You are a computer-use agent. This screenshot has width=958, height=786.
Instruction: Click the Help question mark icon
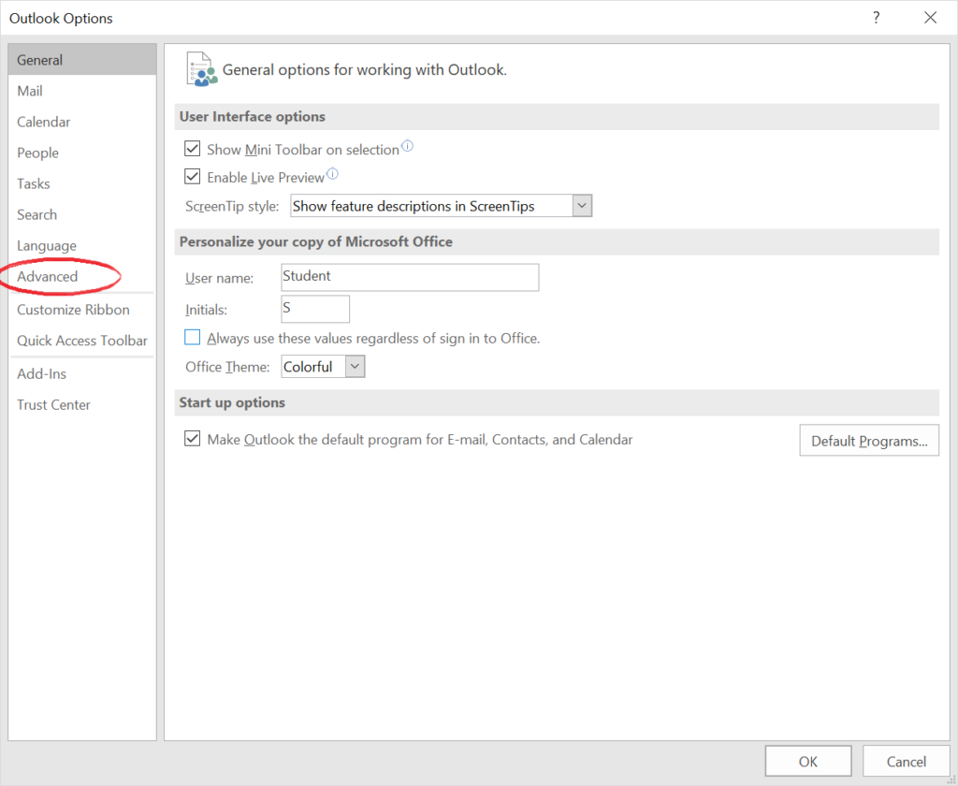[x=876, y=18]
